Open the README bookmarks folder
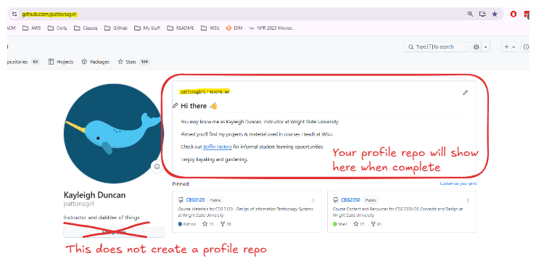Viewport: 536px width, 264px height. (x=181, y=28)
